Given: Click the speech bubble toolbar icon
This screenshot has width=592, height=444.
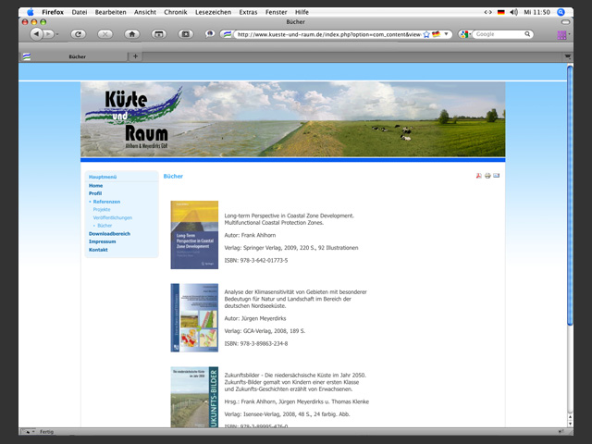Looking at the screenshot, I should [x=210, y=33].
